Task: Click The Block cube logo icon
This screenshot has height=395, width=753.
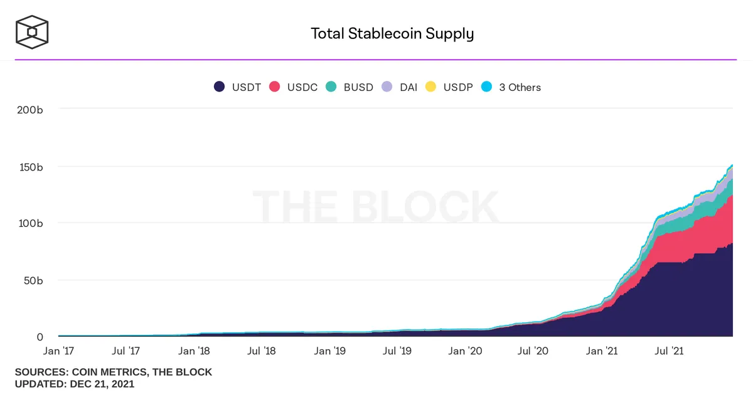Action: pos(32,31)
